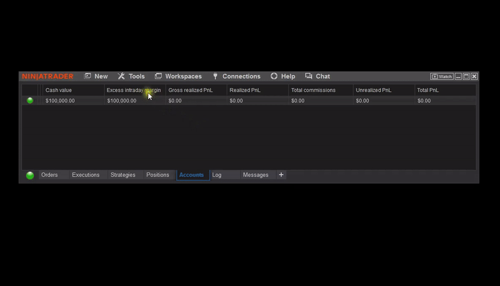
Task: Open the Workspaces menu
Action: pyautogui.click(x=178, y=76)
